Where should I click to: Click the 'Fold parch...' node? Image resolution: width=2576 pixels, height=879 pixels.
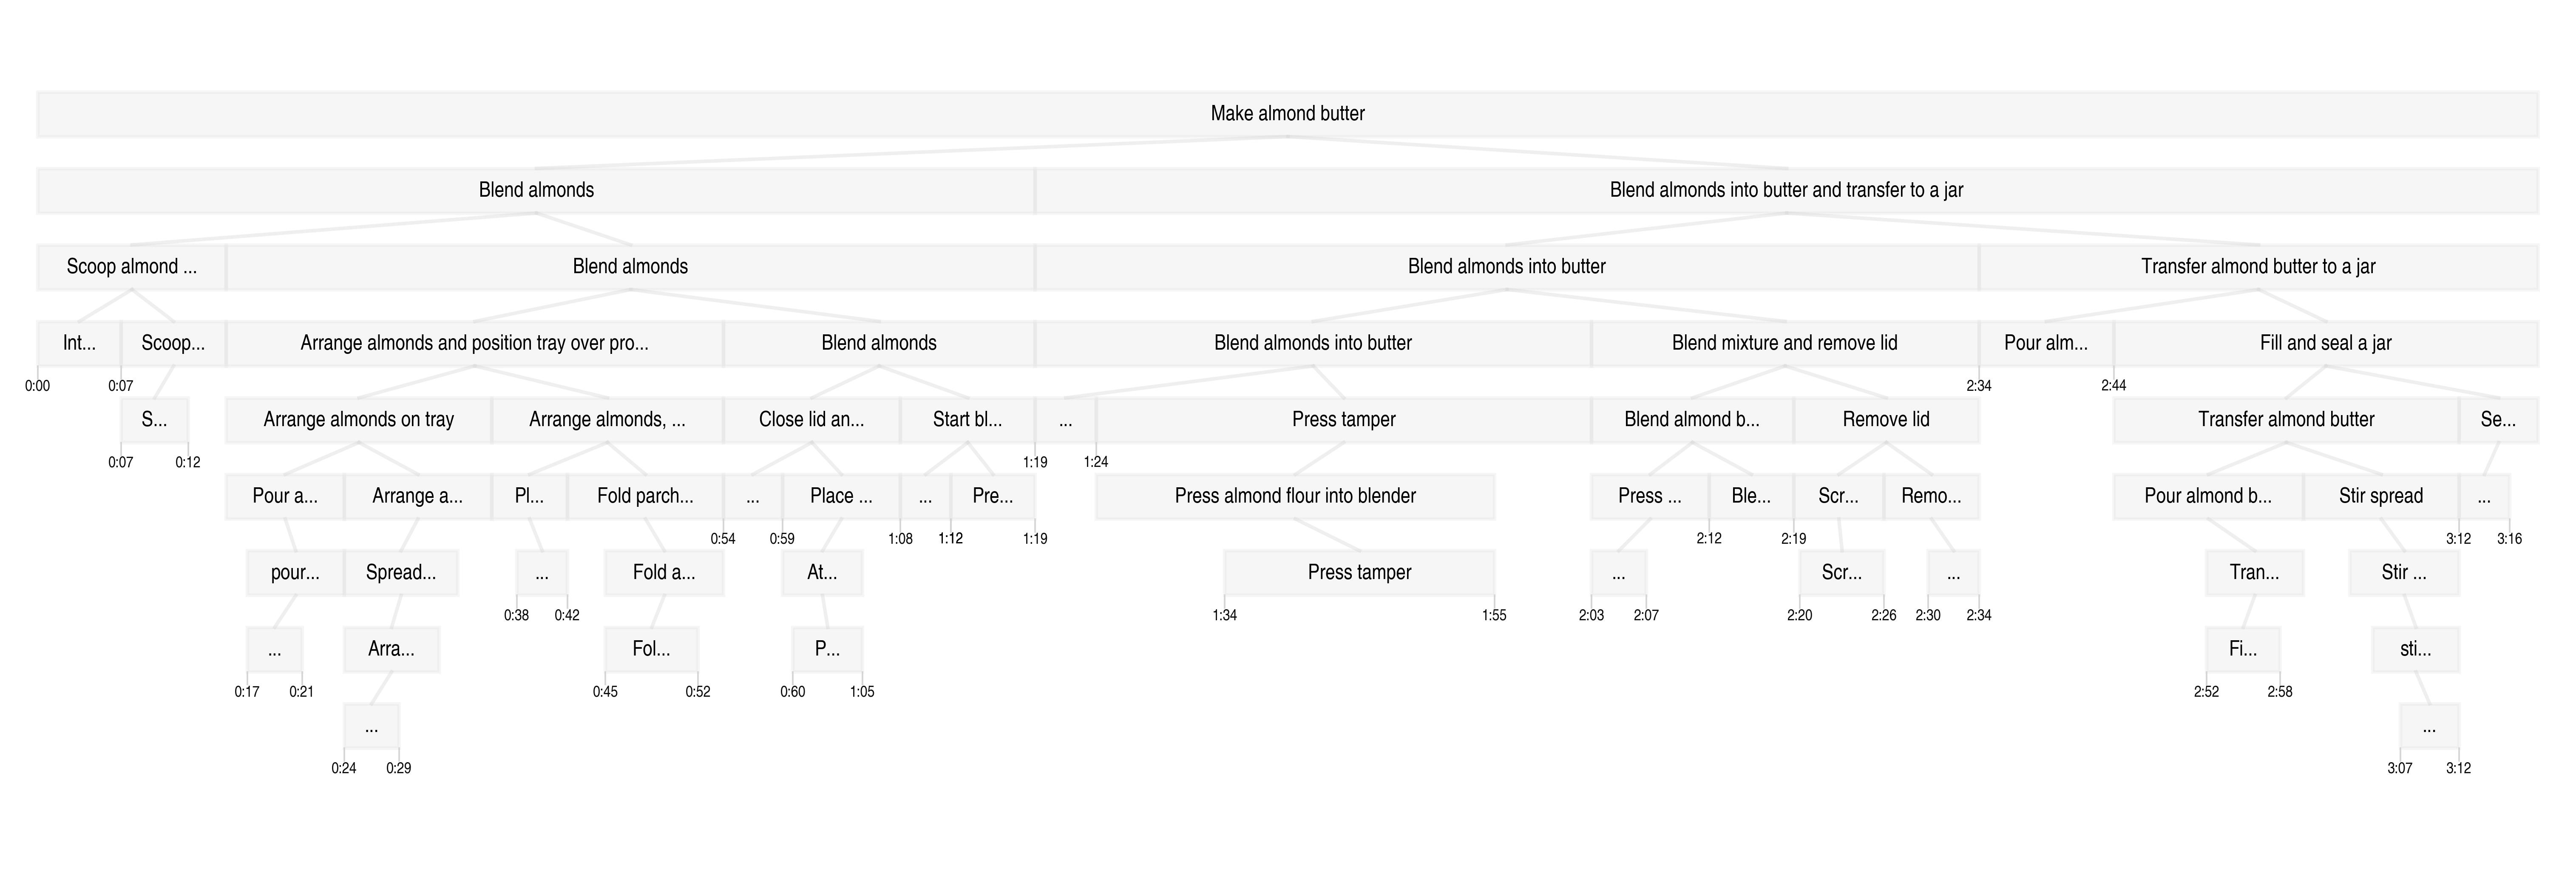[645, 496]
